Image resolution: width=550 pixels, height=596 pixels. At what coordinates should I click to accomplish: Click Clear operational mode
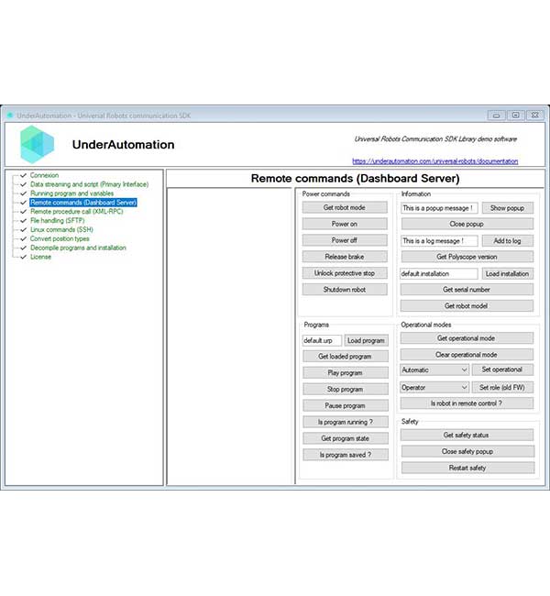click(467, 354)
